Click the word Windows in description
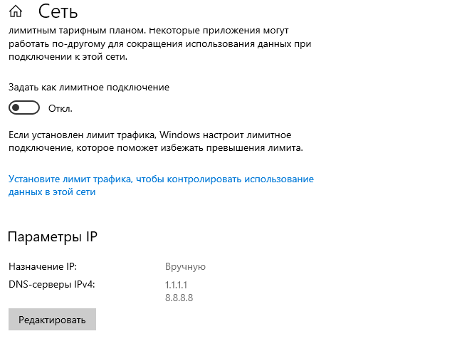 (180, 135)
